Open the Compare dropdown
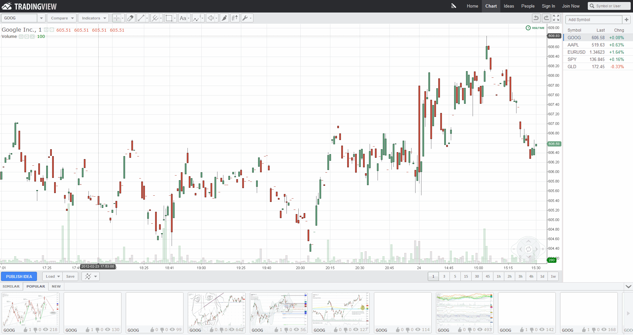Viewport: 633px width, 335px height. tap(62, 18)
